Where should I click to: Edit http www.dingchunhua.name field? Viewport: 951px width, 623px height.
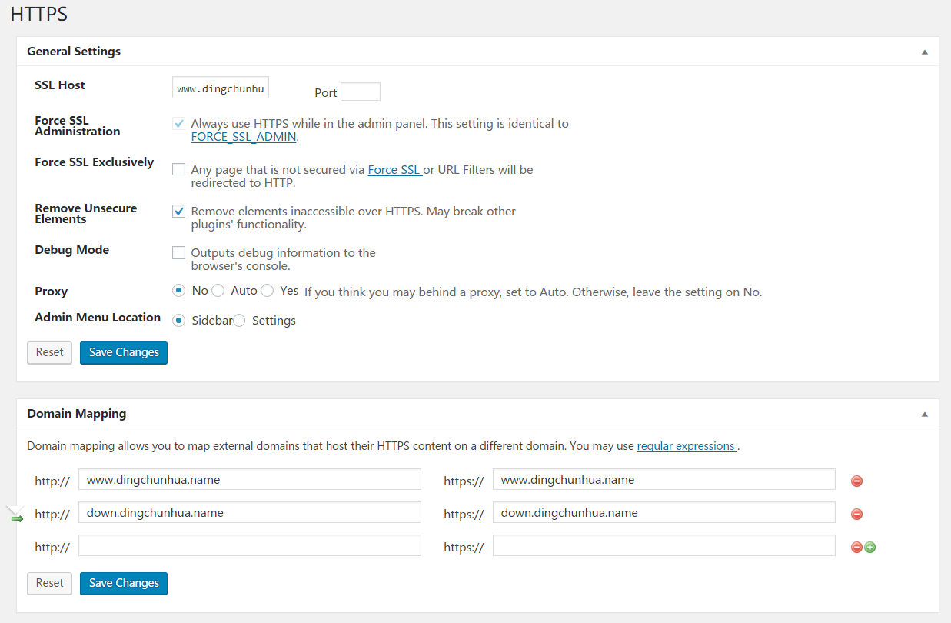tap(250, 479)
